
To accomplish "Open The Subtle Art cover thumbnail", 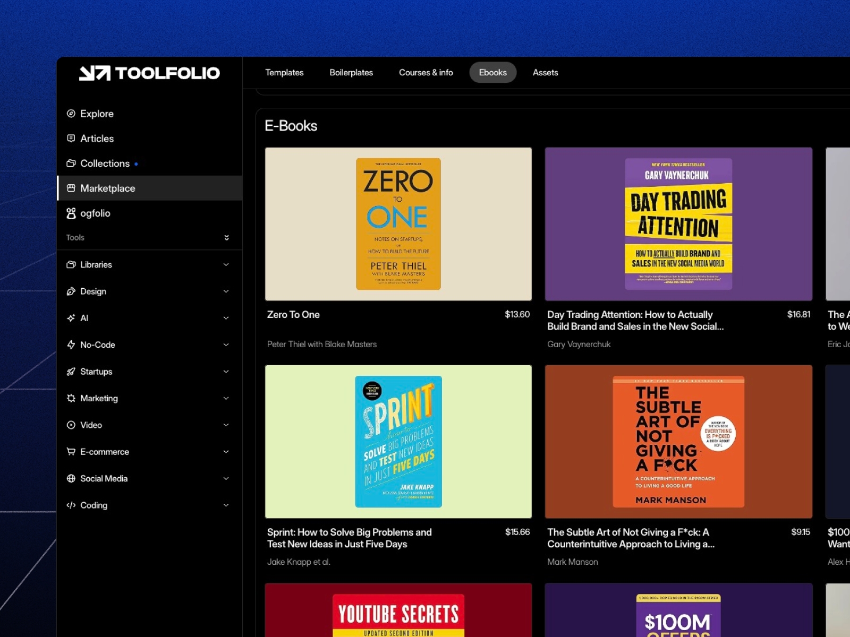I will coord(678,442).
